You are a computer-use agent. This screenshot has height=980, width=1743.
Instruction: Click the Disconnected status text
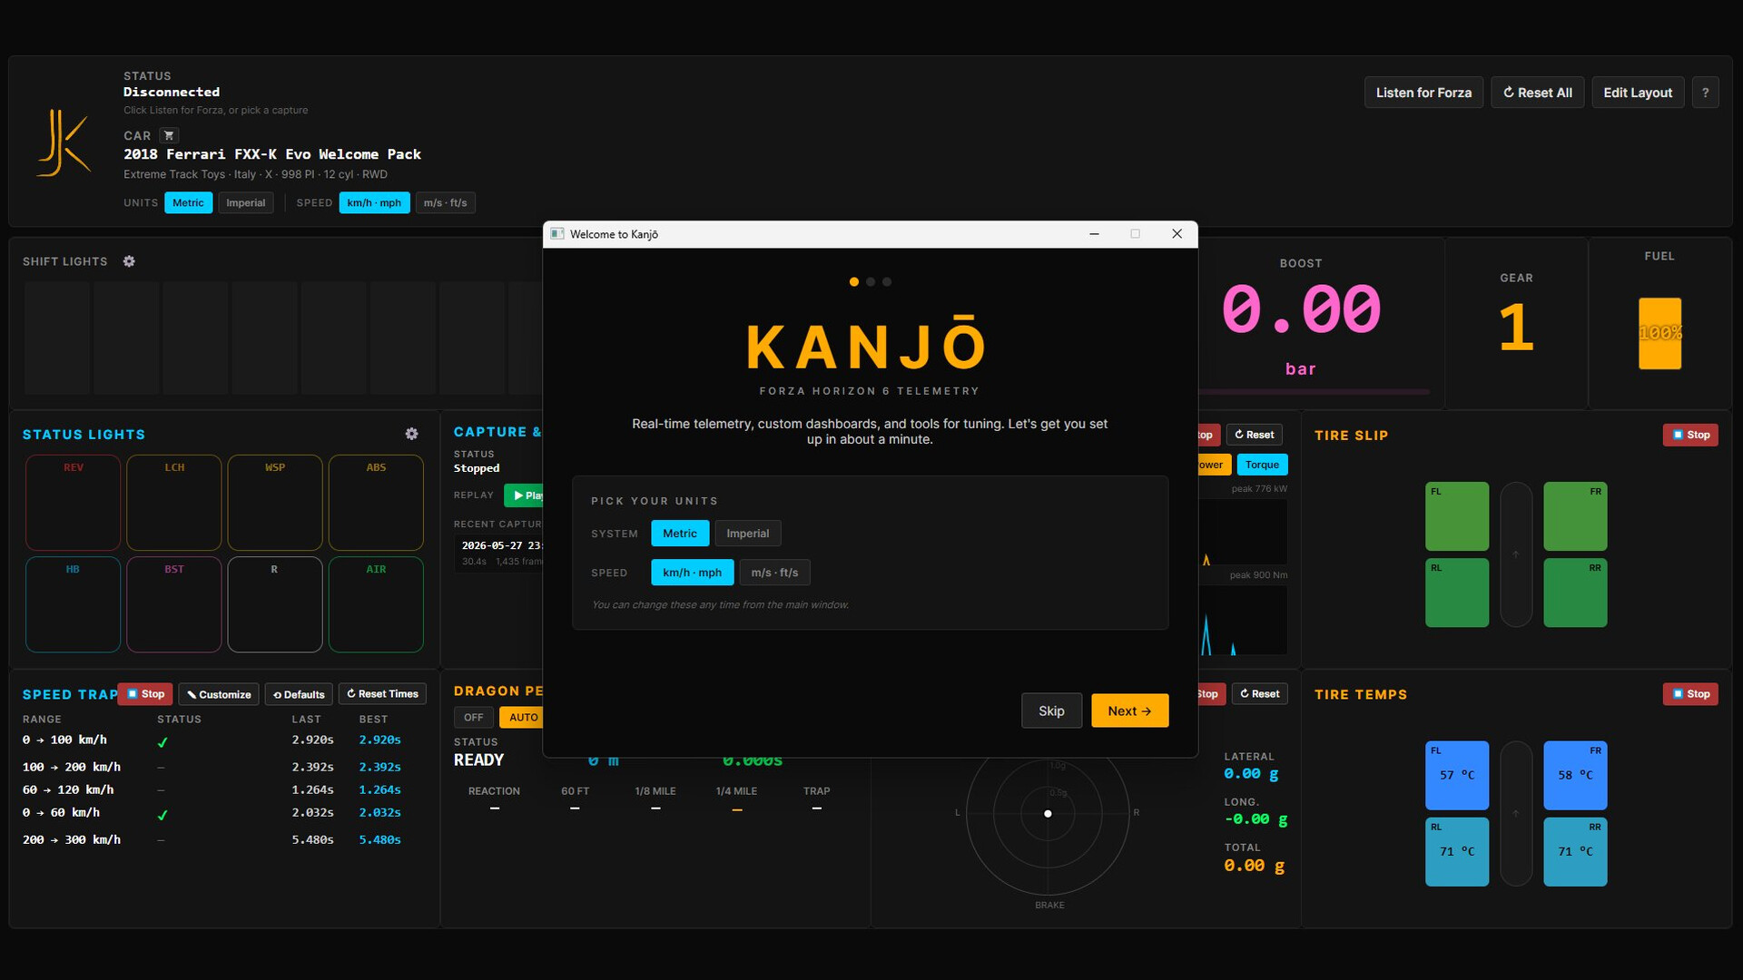click(x=172, y=92)
